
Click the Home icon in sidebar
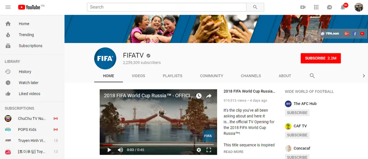coord(8,24)
